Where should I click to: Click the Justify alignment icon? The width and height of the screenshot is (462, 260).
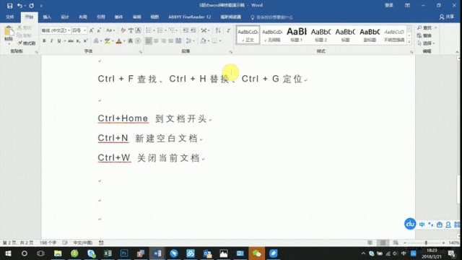pos(171,41)
